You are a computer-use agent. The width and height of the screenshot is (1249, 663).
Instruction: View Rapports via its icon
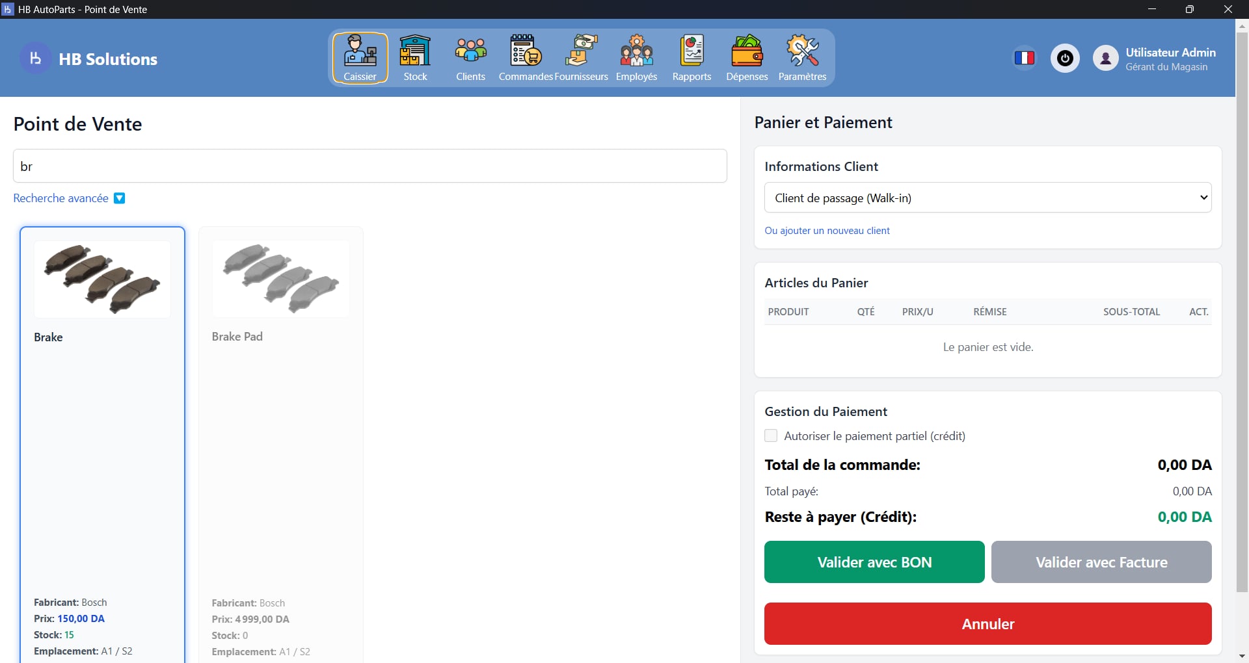point(692,57)
